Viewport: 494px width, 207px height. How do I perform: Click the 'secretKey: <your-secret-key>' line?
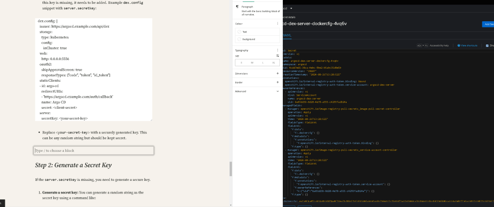(x=64, y=118)
